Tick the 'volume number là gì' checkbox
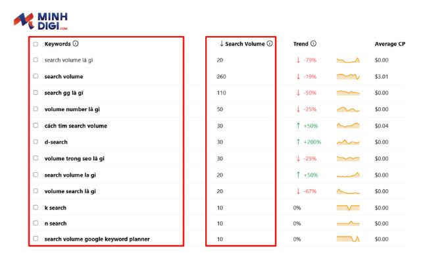This screenshot has height=278, width=425. point(36,109)
